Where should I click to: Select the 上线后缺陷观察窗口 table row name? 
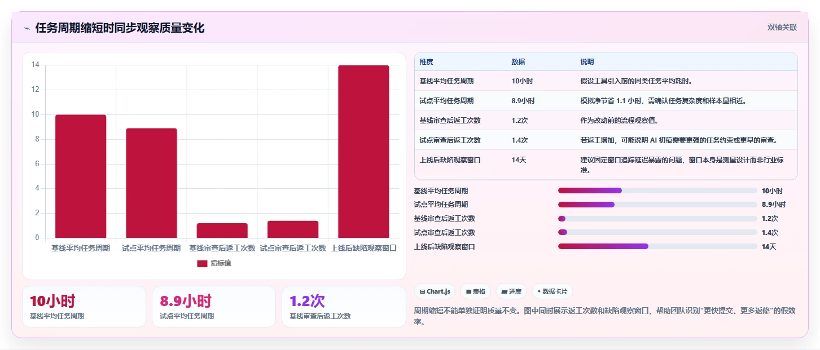[450, 160]
